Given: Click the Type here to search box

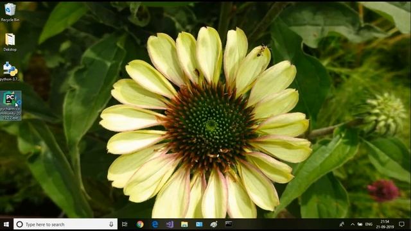Looking at the screenshot, I should [66, 224].
